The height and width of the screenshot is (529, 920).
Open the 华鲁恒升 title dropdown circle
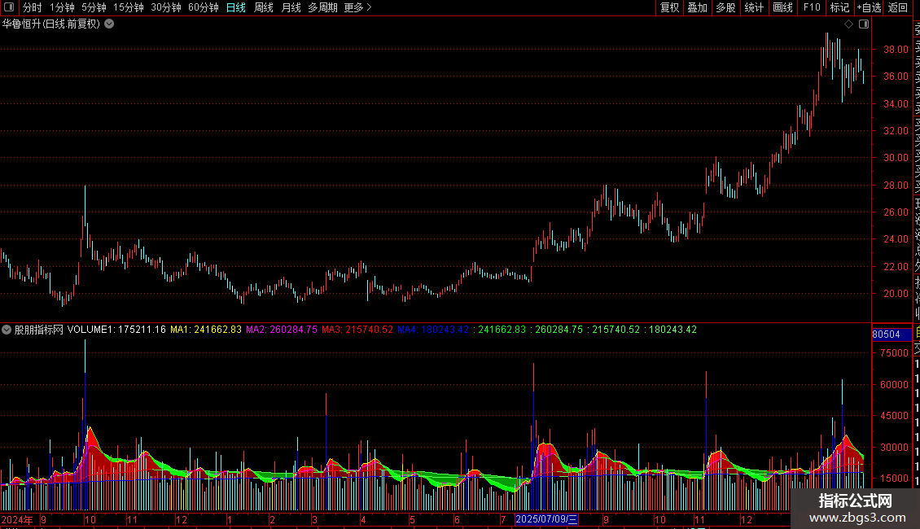(x=109, y=24)
